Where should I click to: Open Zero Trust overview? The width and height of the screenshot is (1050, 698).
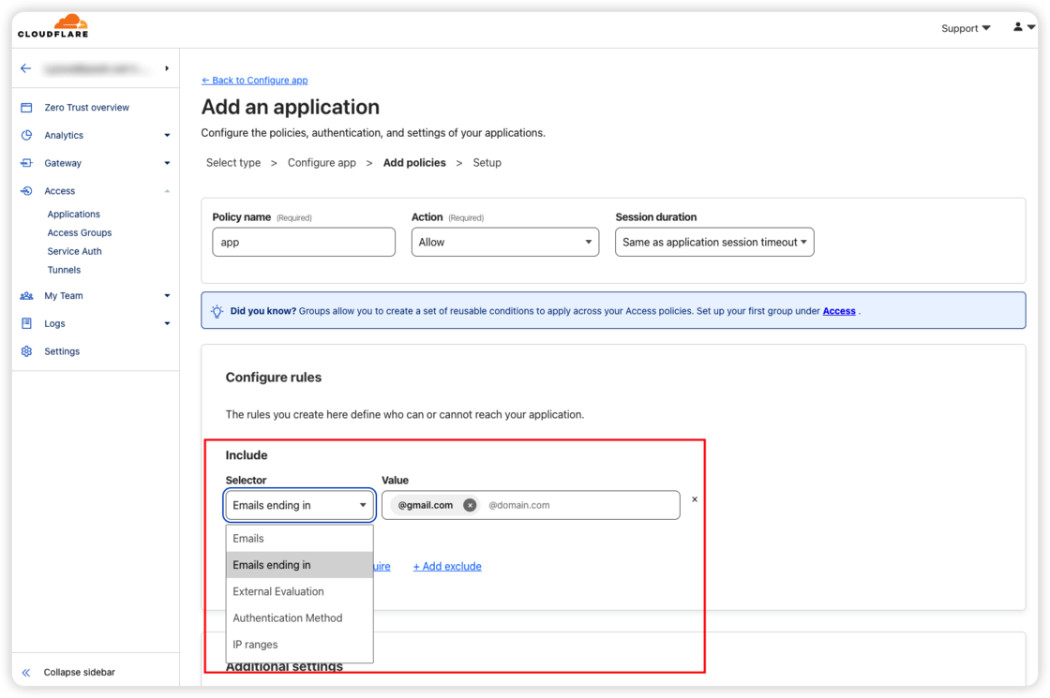(x=86, y=108)
